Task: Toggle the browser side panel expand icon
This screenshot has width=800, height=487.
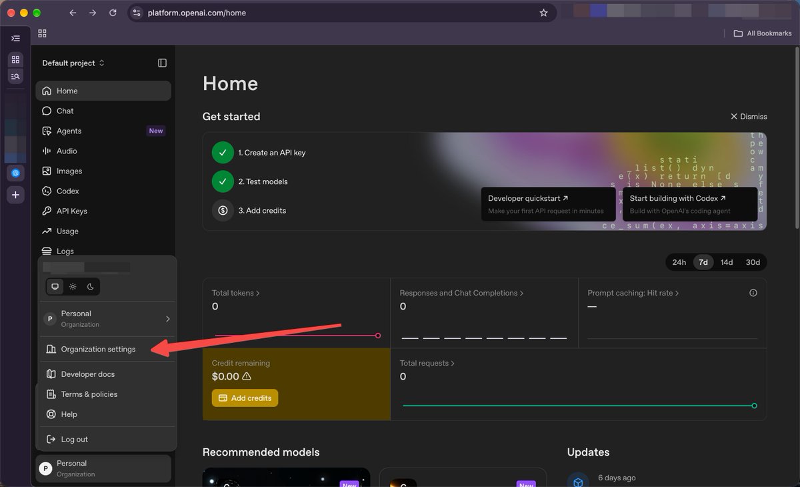Action: [16, 39]
